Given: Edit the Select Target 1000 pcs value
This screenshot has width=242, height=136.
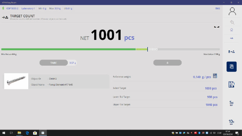Looking at the screenshot, I should pos(211,89).
